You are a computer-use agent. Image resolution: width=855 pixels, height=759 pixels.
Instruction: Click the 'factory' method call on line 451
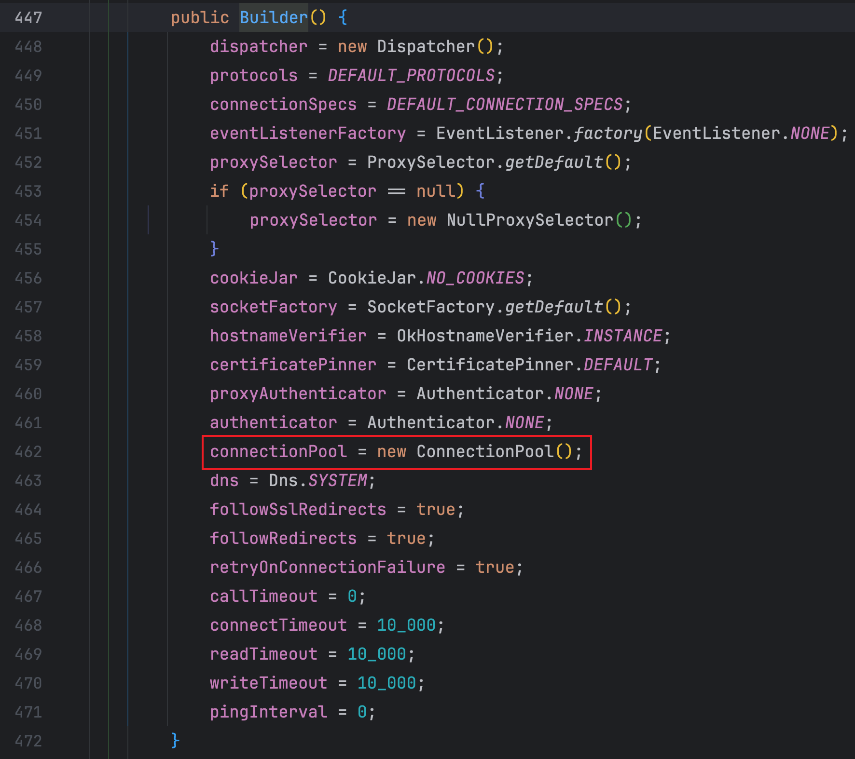pos(608,134)
